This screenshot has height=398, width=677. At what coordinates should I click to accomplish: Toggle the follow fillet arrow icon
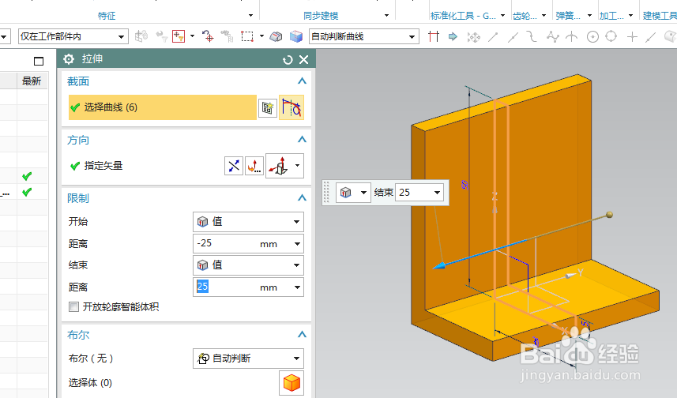click(x=453, y=36)
